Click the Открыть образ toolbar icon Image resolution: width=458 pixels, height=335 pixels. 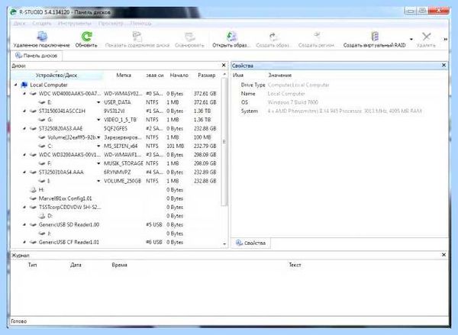tap(231, 37)
